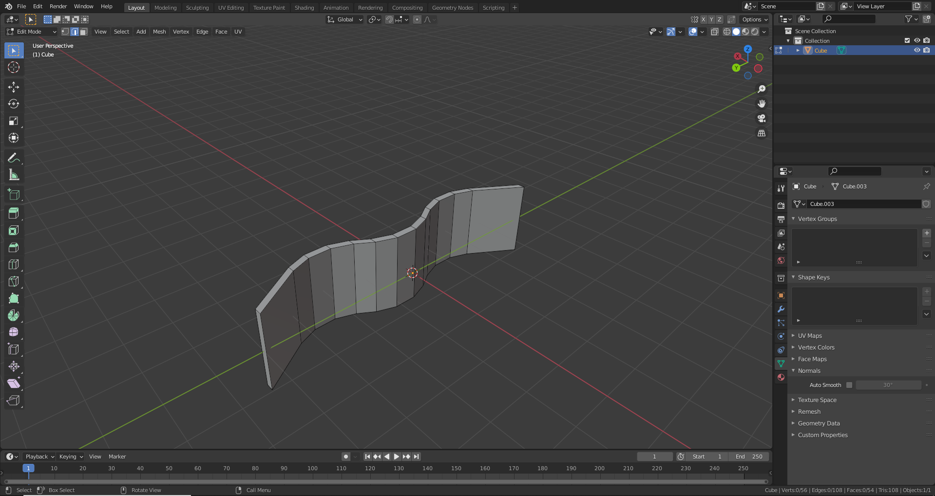Viewport: 935px width, 496px height.
Task: Open the Edit Mode dropdown
Action: pyautogui.click(x=32, y=32)
